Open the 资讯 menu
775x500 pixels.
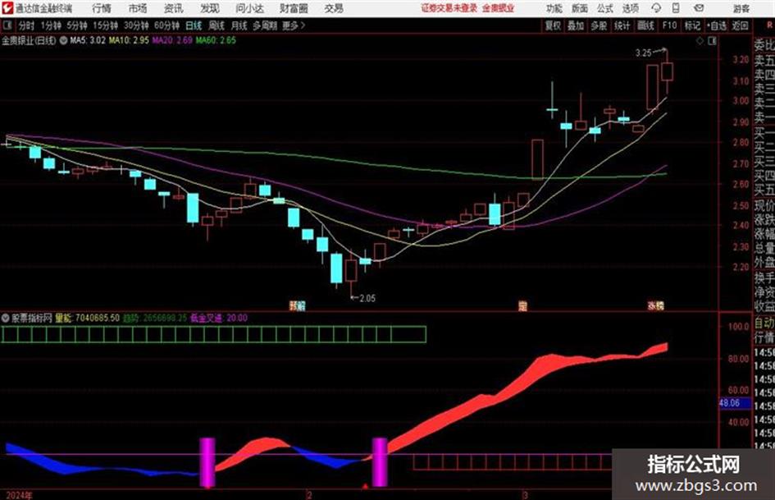coord(173,8)
